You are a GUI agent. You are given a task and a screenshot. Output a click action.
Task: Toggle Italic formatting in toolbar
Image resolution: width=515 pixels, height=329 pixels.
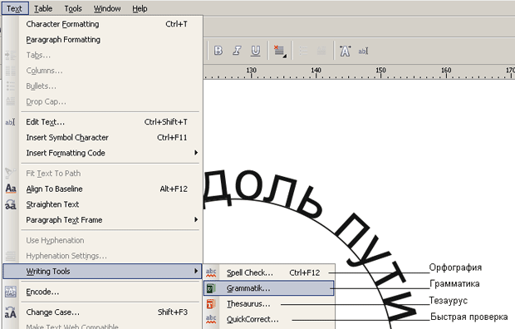tap(237, 51)
